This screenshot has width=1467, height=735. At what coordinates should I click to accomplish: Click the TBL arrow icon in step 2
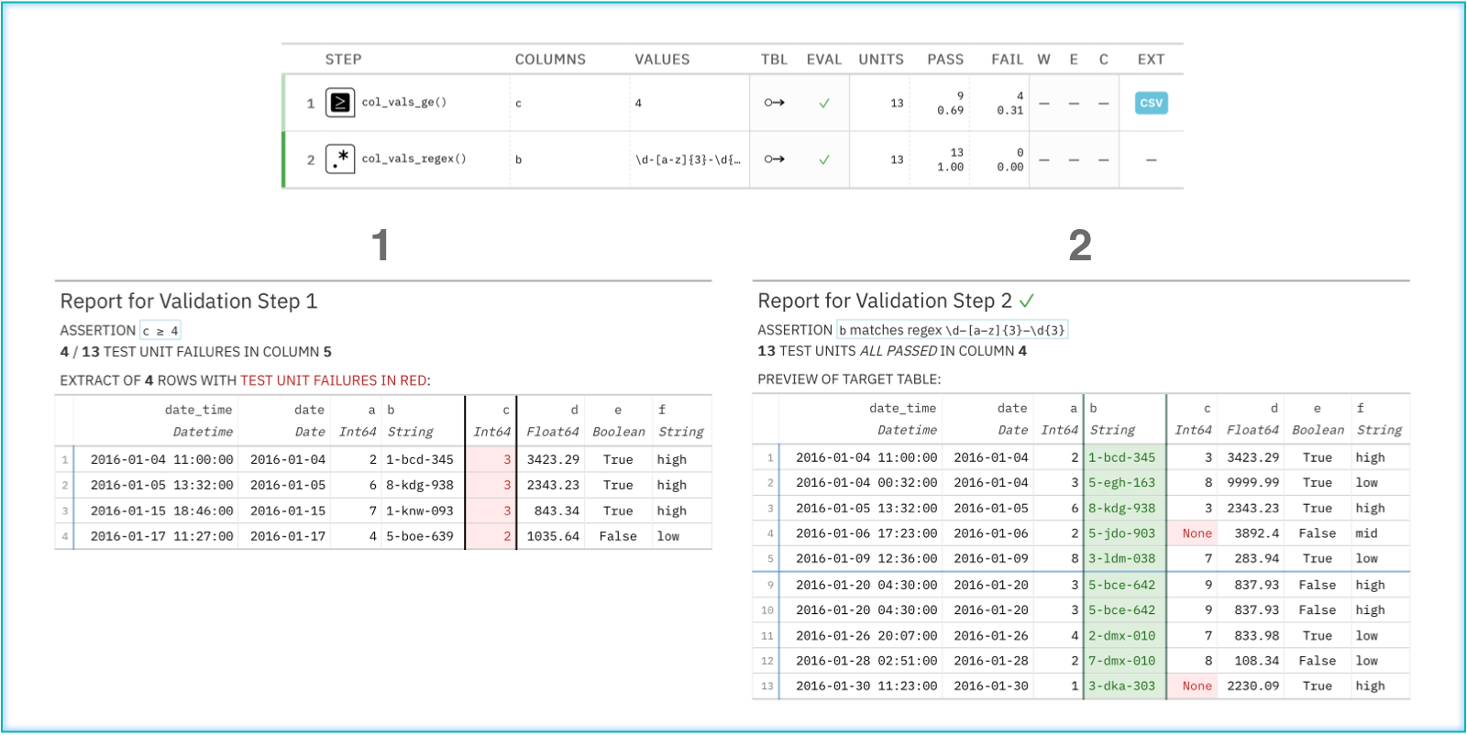[775, 159]
